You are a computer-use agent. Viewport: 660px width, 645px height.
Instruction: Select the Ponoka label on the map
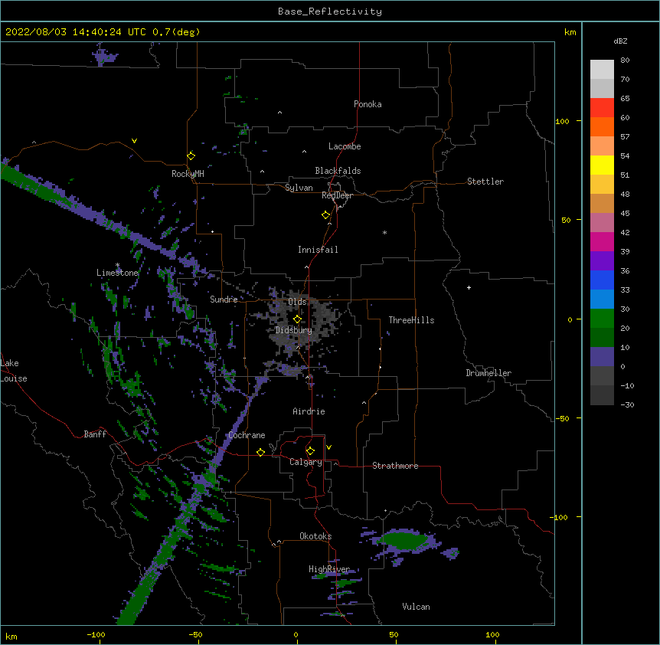(368, 104)
